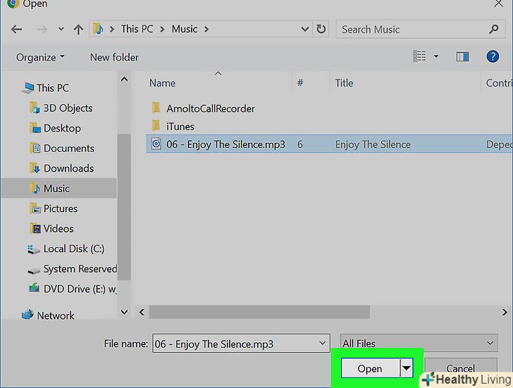Go back with the left arrow button

[16, 30]
